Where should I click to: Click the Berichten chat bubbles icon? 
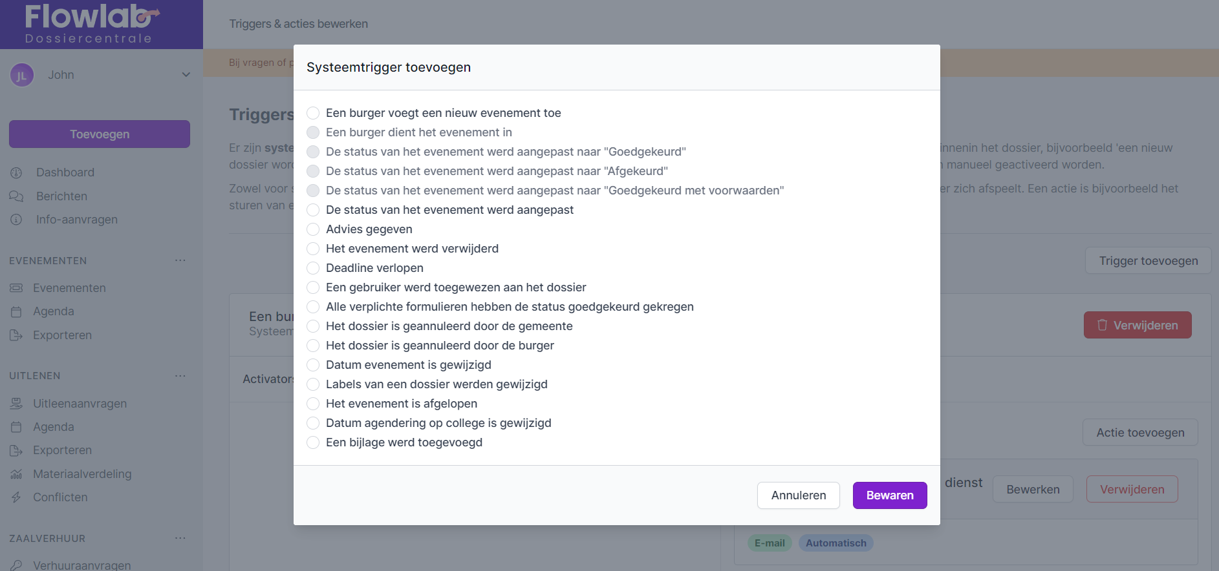point(16,196)
